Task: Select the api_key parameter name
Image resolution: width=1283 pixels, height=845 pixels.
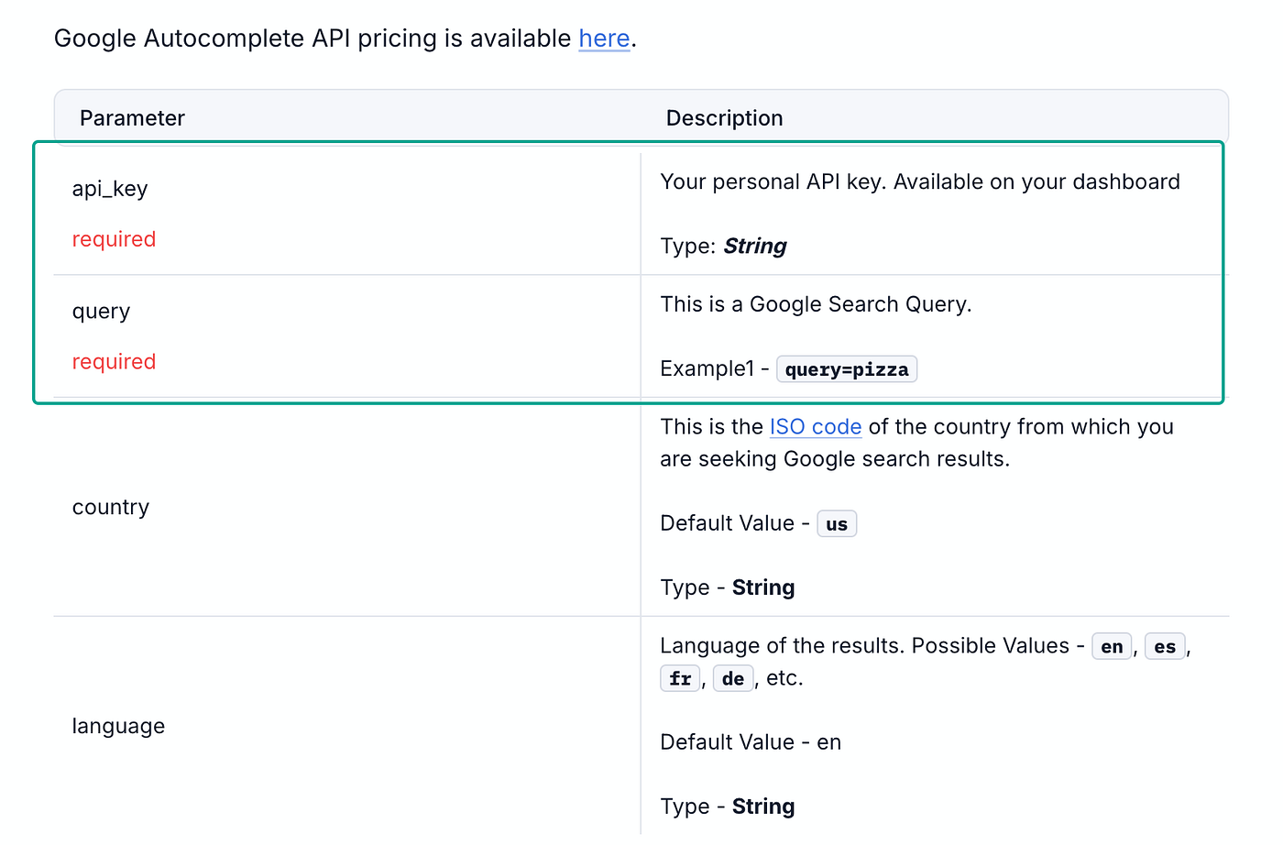Action: [110, 189]
